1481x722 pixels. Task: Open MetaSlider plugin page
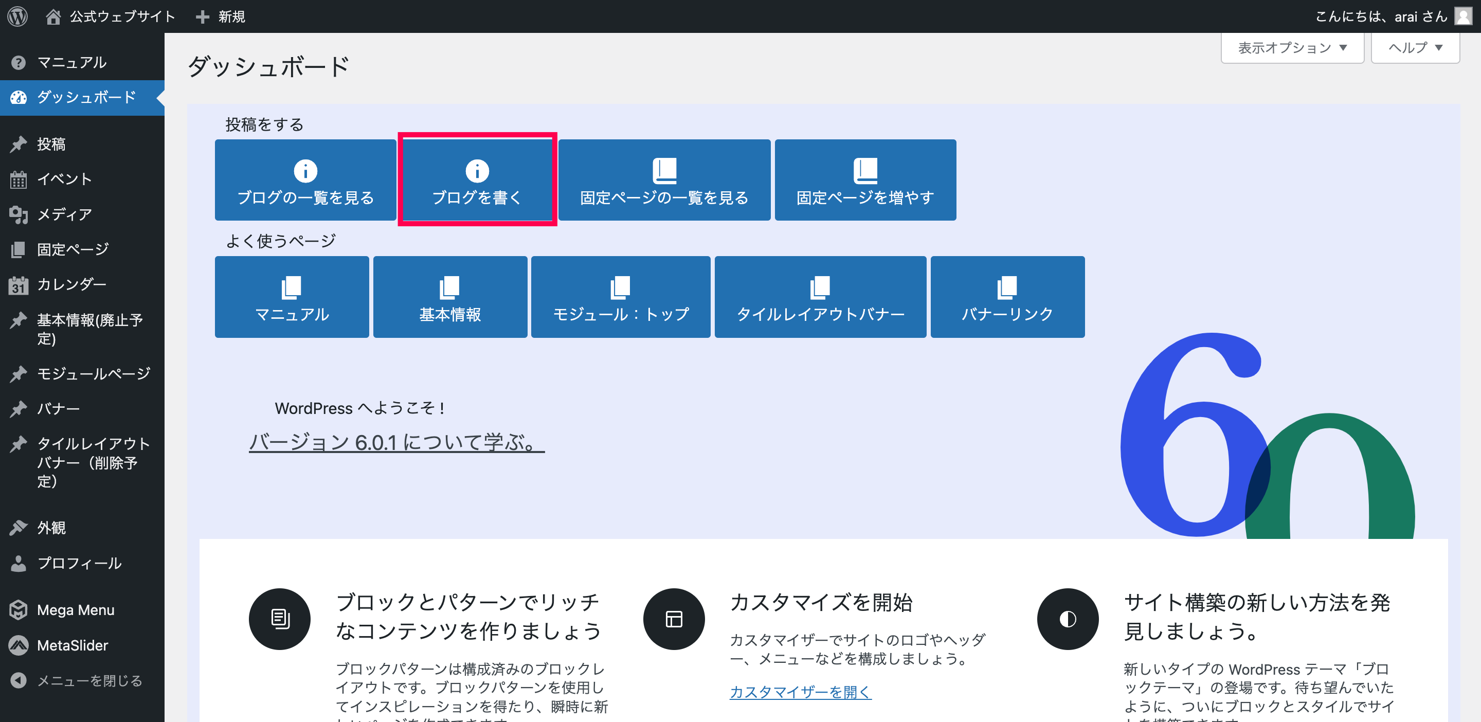(x=73, y=645)
